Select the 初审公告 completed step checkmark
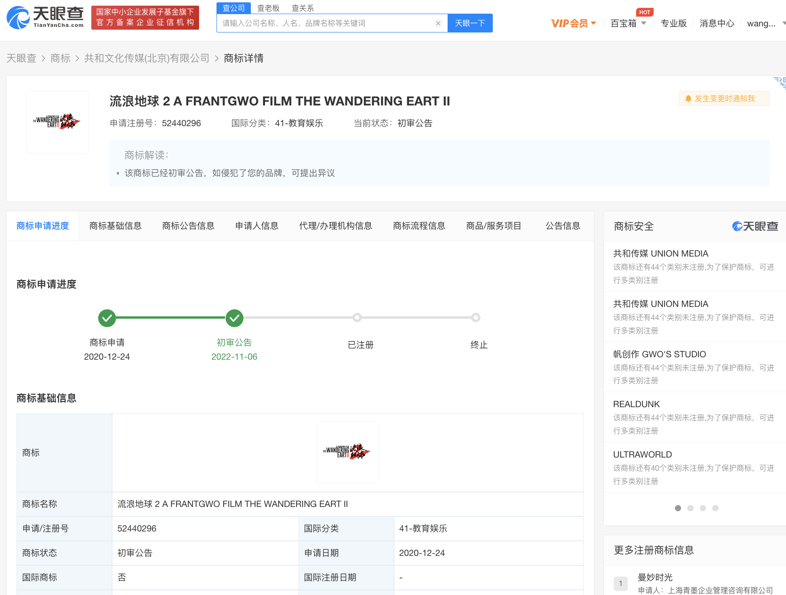Viewport: 786px width, 595px height. click(234, 318)
